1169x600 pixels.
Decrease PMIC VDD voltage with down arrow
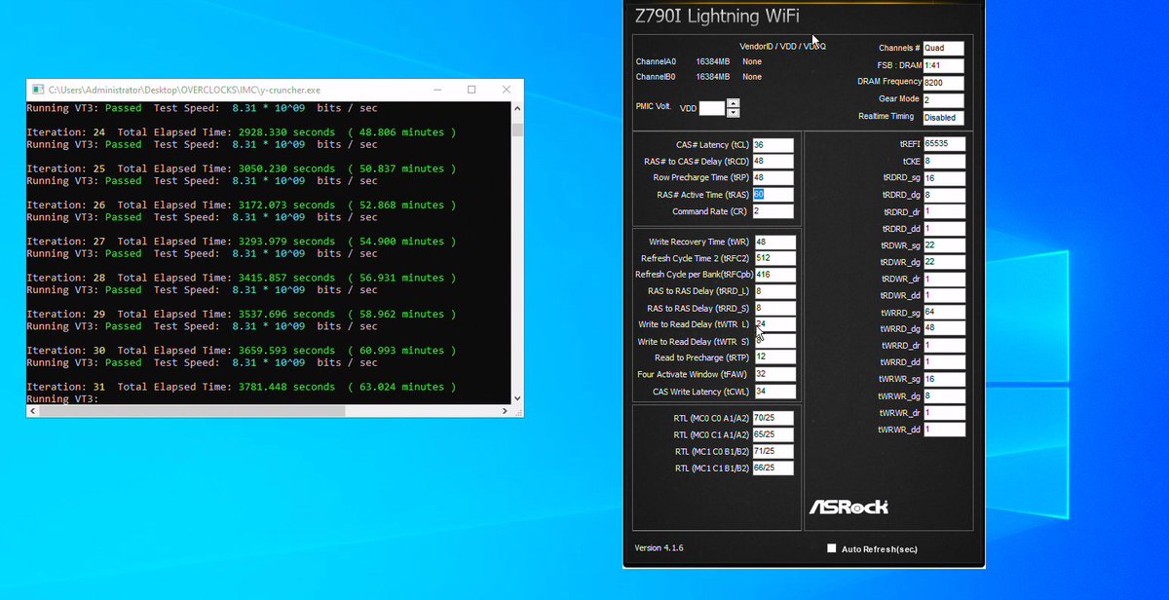[733, 112]
